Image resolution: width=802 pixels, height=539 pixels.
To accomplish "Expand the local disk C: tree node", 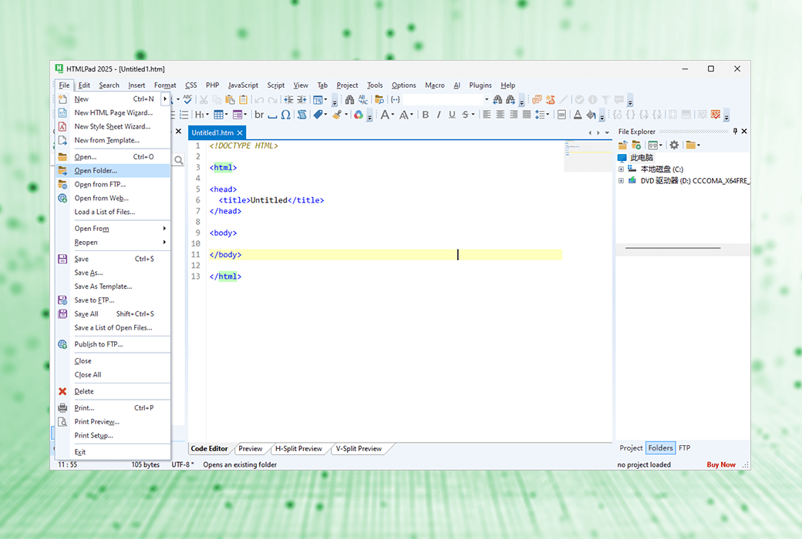I will (x=621, y=169).
